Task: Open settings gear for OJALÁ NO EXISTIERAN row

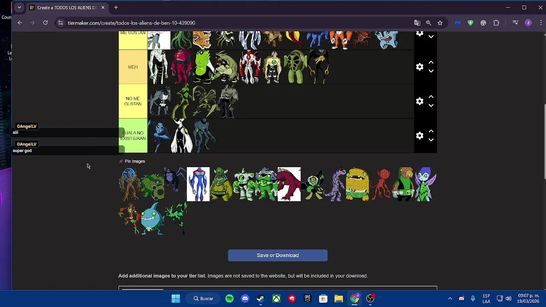Action: 420,136
